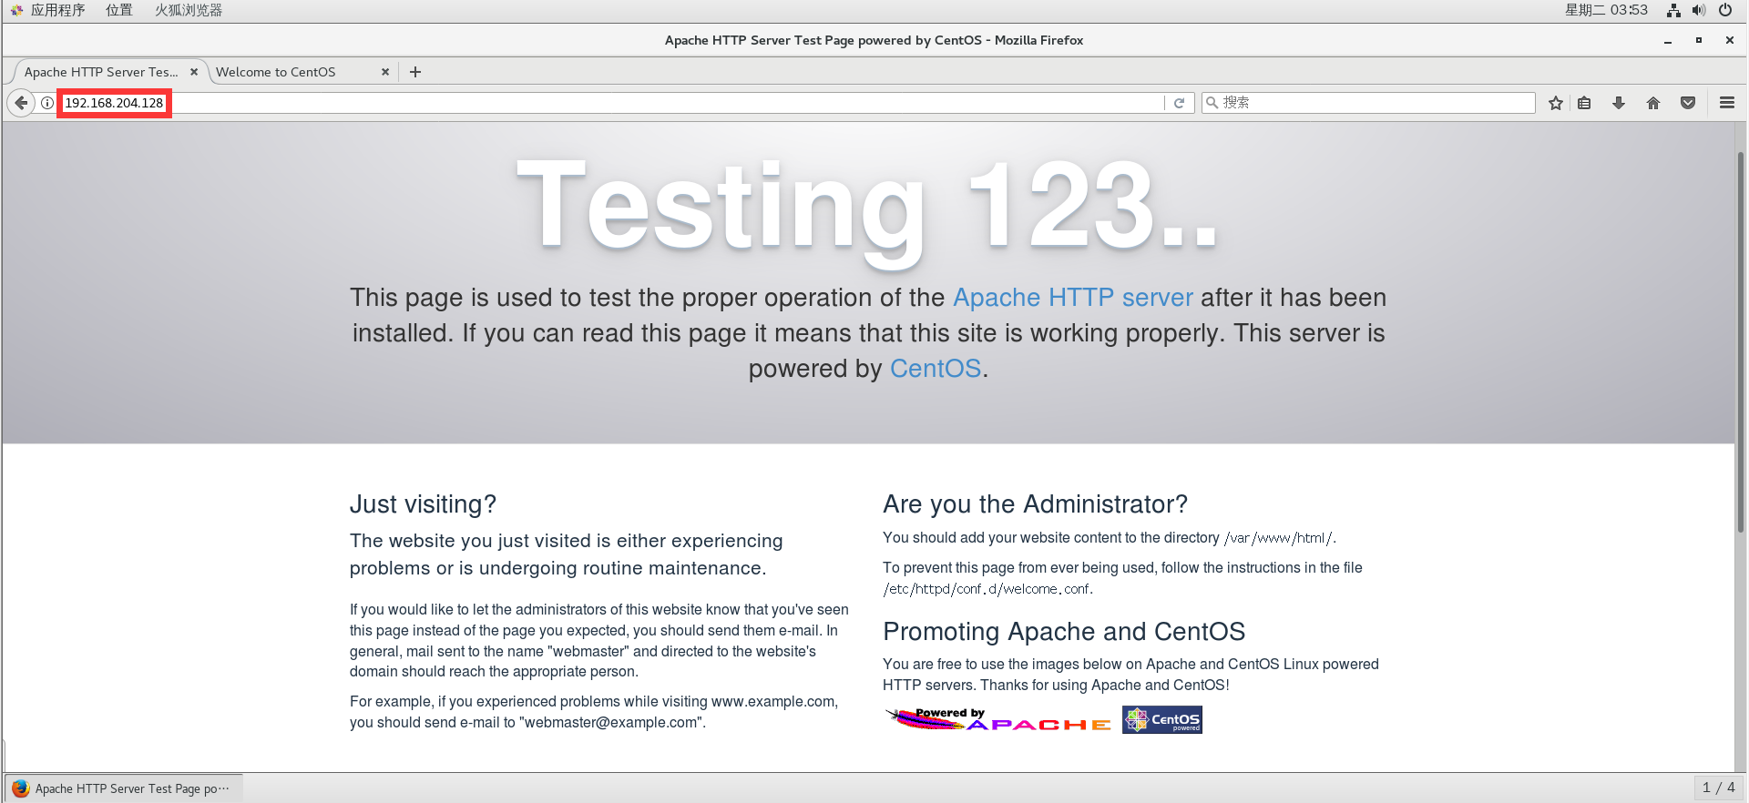Screen dimensions: 1749x803
Task: Bookmark this page with the star icon
Action: pyautogui.click(x=1556, y=103)
